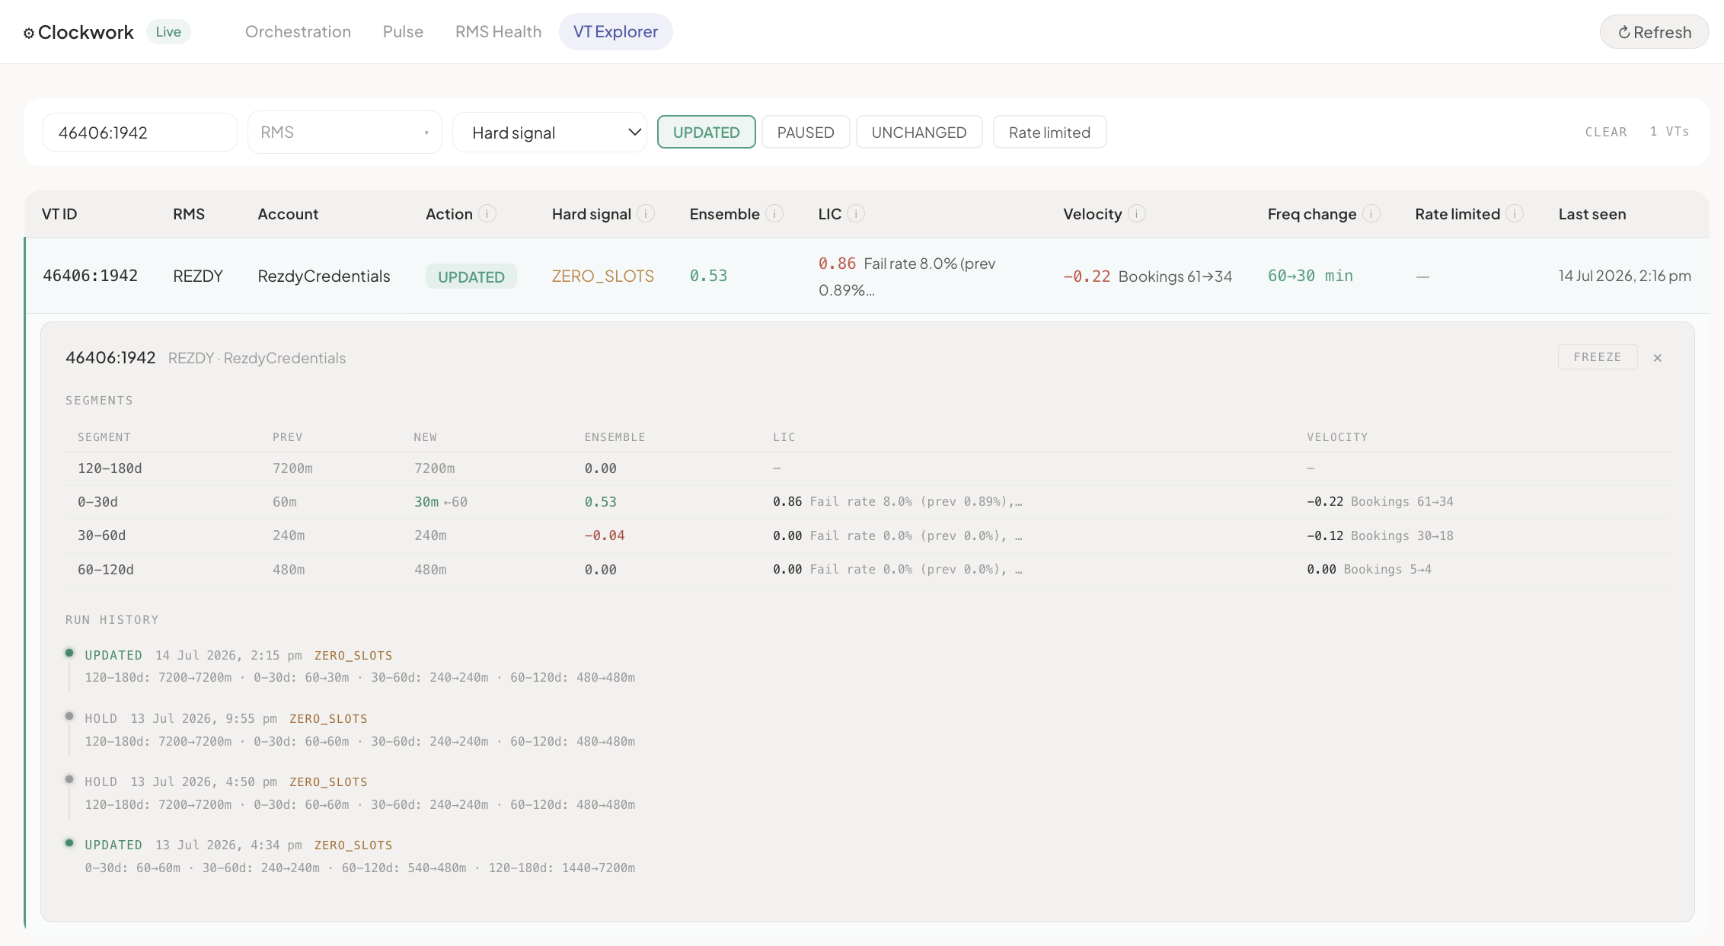Click the 0–30d segment row
The image size is (1724, 946).
click(x=867, y=502)
